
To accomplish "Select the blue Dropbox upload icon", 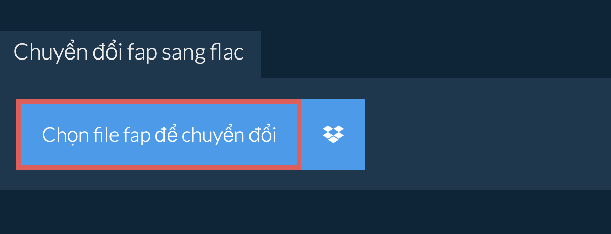I will [x=333, y=134].
